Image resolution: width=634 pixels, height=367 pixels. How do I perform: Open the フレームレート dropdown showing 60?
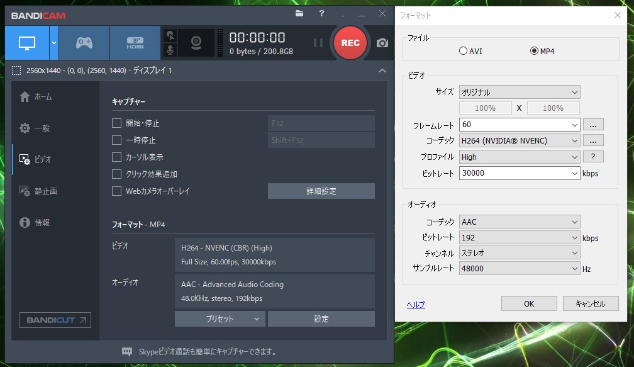pos(520,125)
